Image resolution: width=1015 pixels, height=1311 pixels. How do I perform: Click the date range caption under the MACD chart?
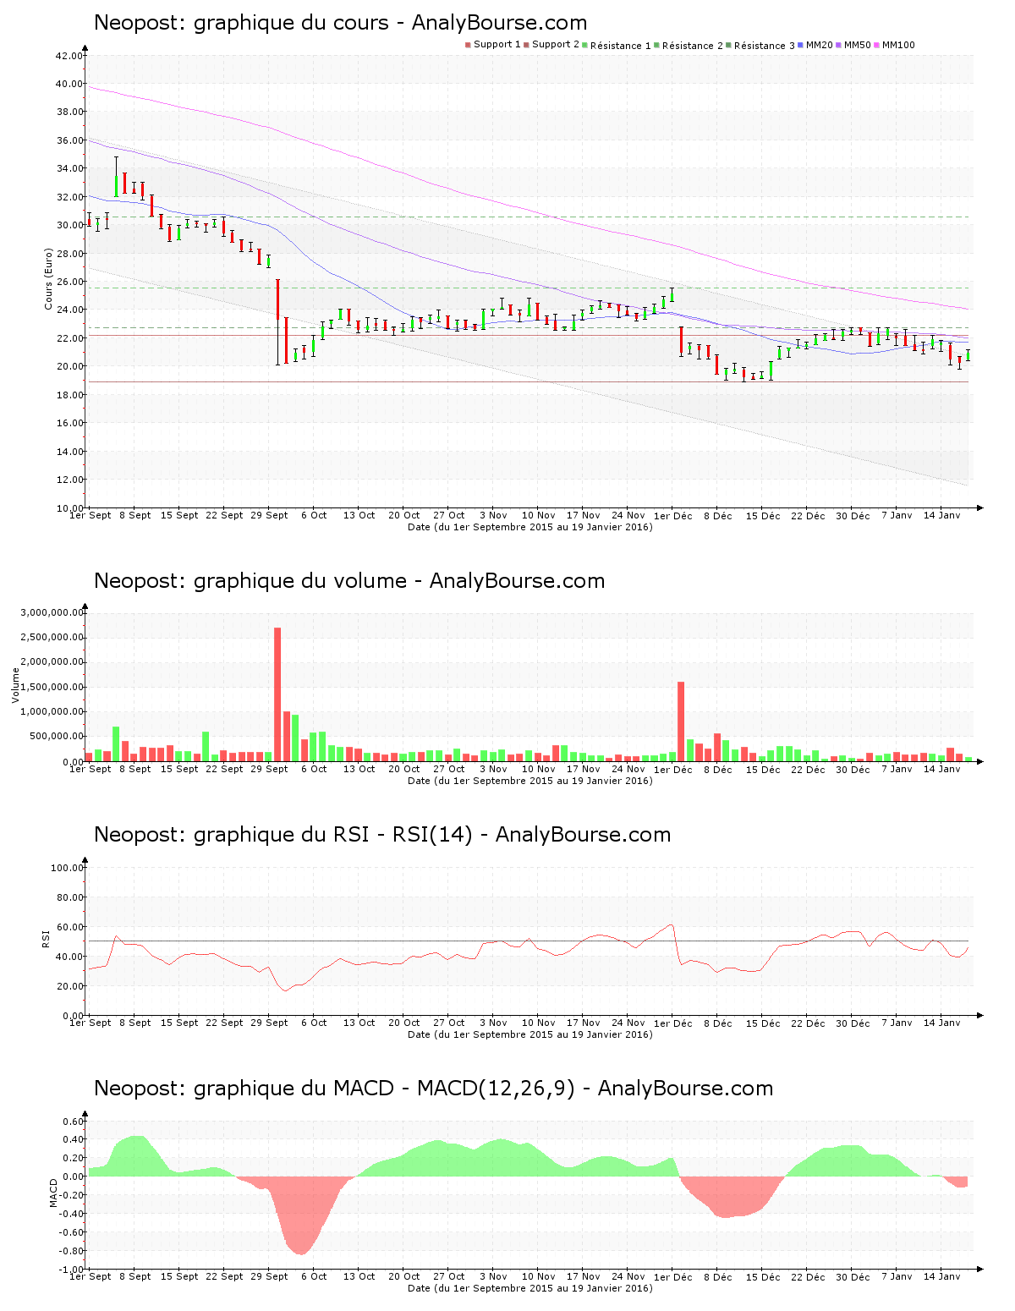[529, 1288]
